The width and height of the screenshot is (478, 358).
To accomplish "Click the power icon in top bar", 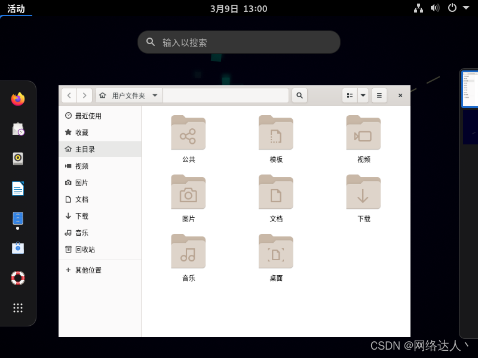I will [x=452, y=8].
